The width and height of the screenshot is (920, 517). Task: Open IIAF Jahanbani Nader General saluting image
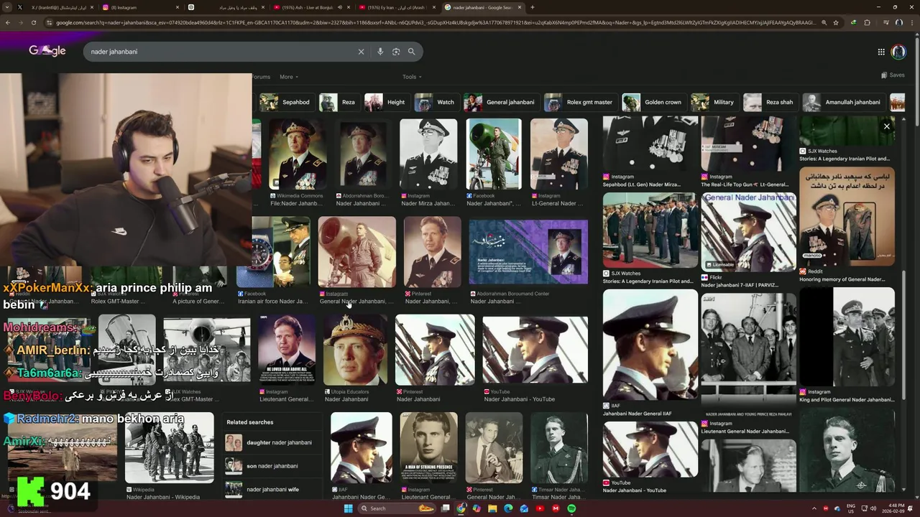coord(650,345)
